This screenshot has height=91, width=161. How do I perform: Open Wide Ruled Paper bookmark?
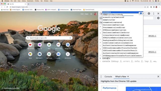[76, 10]
